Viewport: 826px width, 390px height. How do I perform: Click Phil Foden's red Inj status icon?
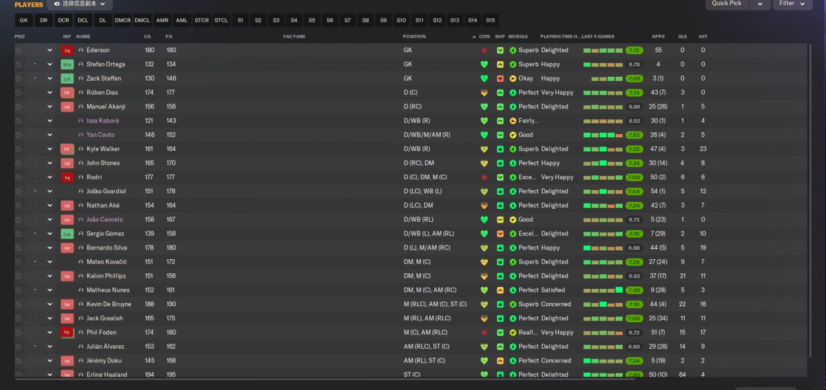[67, 333]
